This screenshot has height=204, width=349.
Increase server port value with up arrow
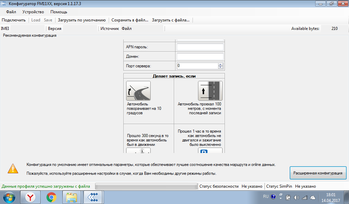pos(221,64)
